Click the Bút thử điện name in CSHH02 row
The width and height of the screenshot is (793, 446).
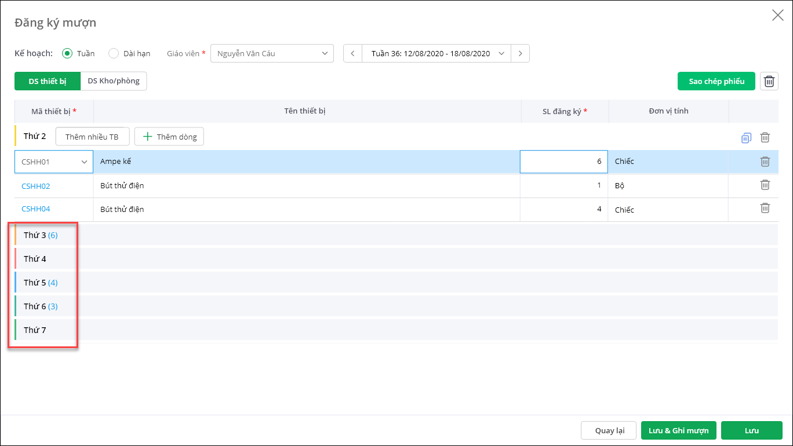pyautogui.click(x=122, y=186)
